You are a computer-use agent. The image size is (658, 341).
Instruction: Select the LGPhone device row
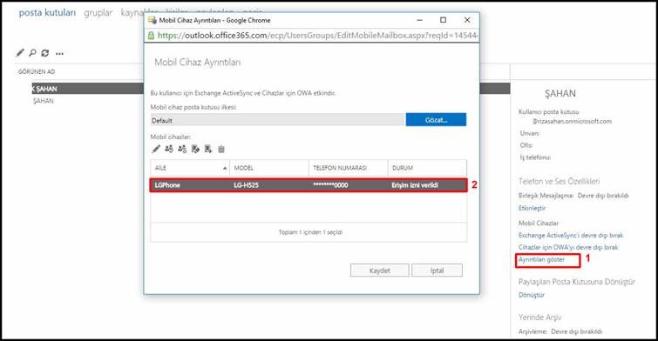309,185
